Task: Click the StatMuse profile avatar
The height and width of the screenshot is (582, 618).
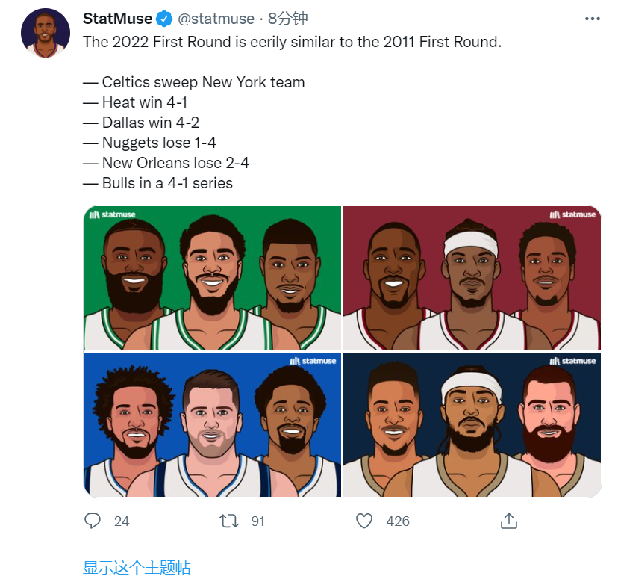Action: point(46,34)
